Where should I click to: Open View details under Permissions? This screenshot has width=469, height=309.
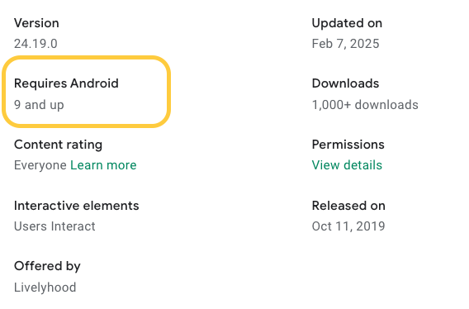(x=347, y=165)
